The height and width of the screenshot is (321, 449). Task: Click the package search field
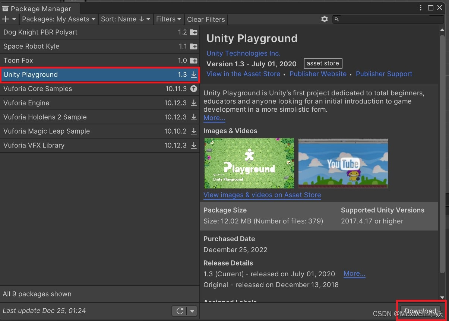click(x=388, y=19)
